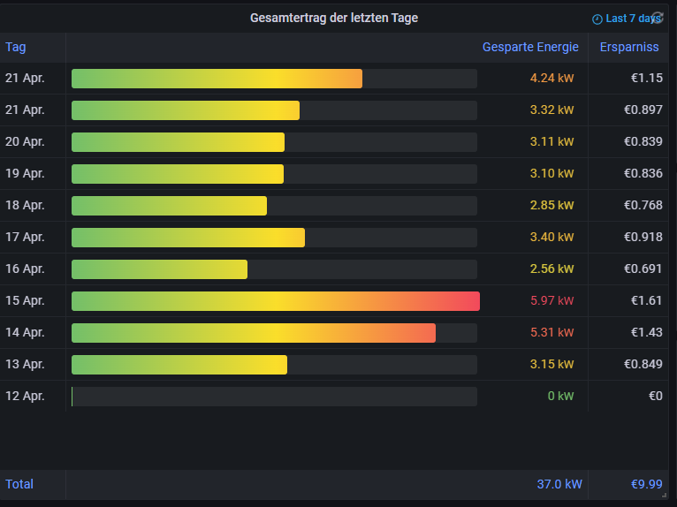This screenshot has width=677, height=507.
Task: Click the Total footer label
Action: (x=19, y=484)
